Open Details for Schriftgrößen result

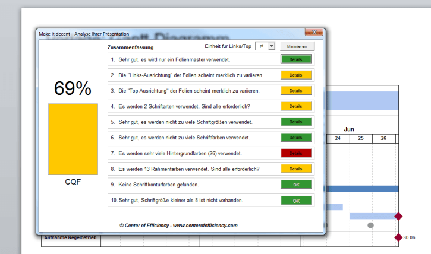tap(296, 122)
